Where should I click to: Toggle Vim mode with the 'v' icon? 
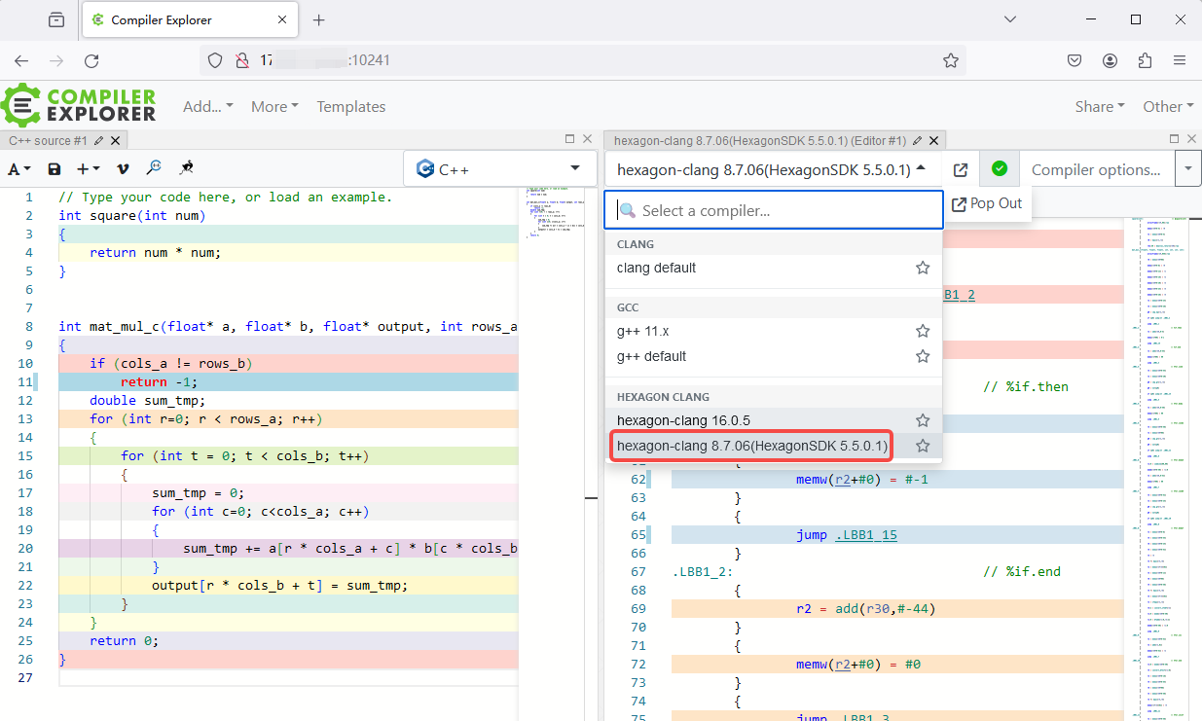[x=121, y=168]
